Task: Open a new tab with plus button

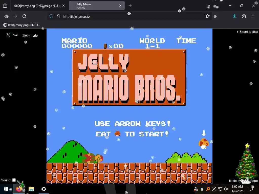Action: click(x=130, y=6)
